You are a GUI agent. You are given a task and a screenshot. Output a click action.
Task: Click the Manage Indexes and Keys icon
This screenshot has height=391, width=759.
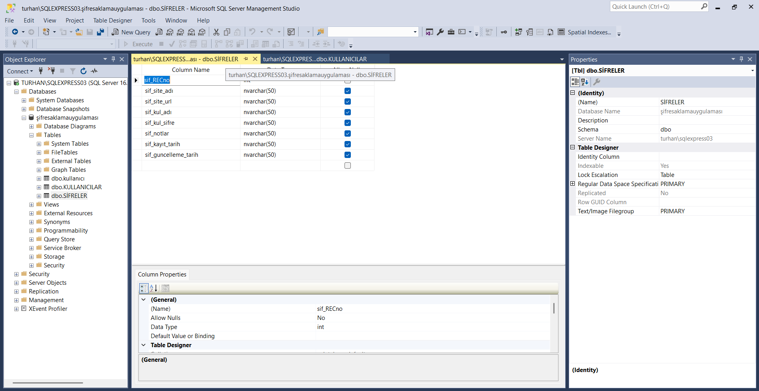coord(529,32)
